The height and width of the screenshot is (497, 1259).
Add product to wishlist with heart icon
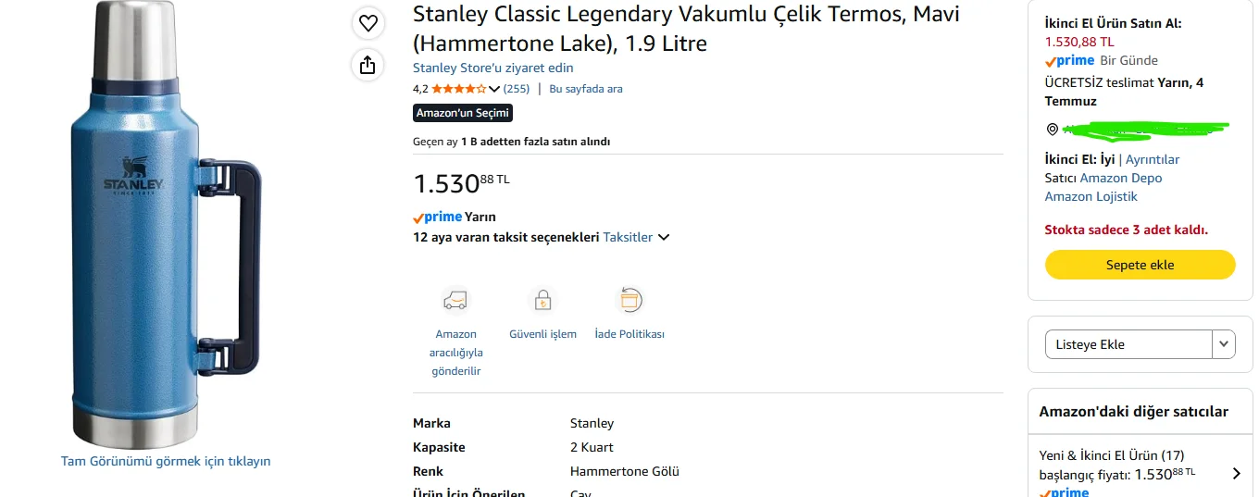tap(368, 23)
